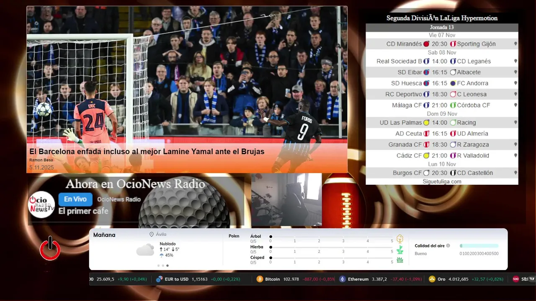
Task: Click the Hierba pollen level slider
Action: pyautogui.click(x=331, y=247)
